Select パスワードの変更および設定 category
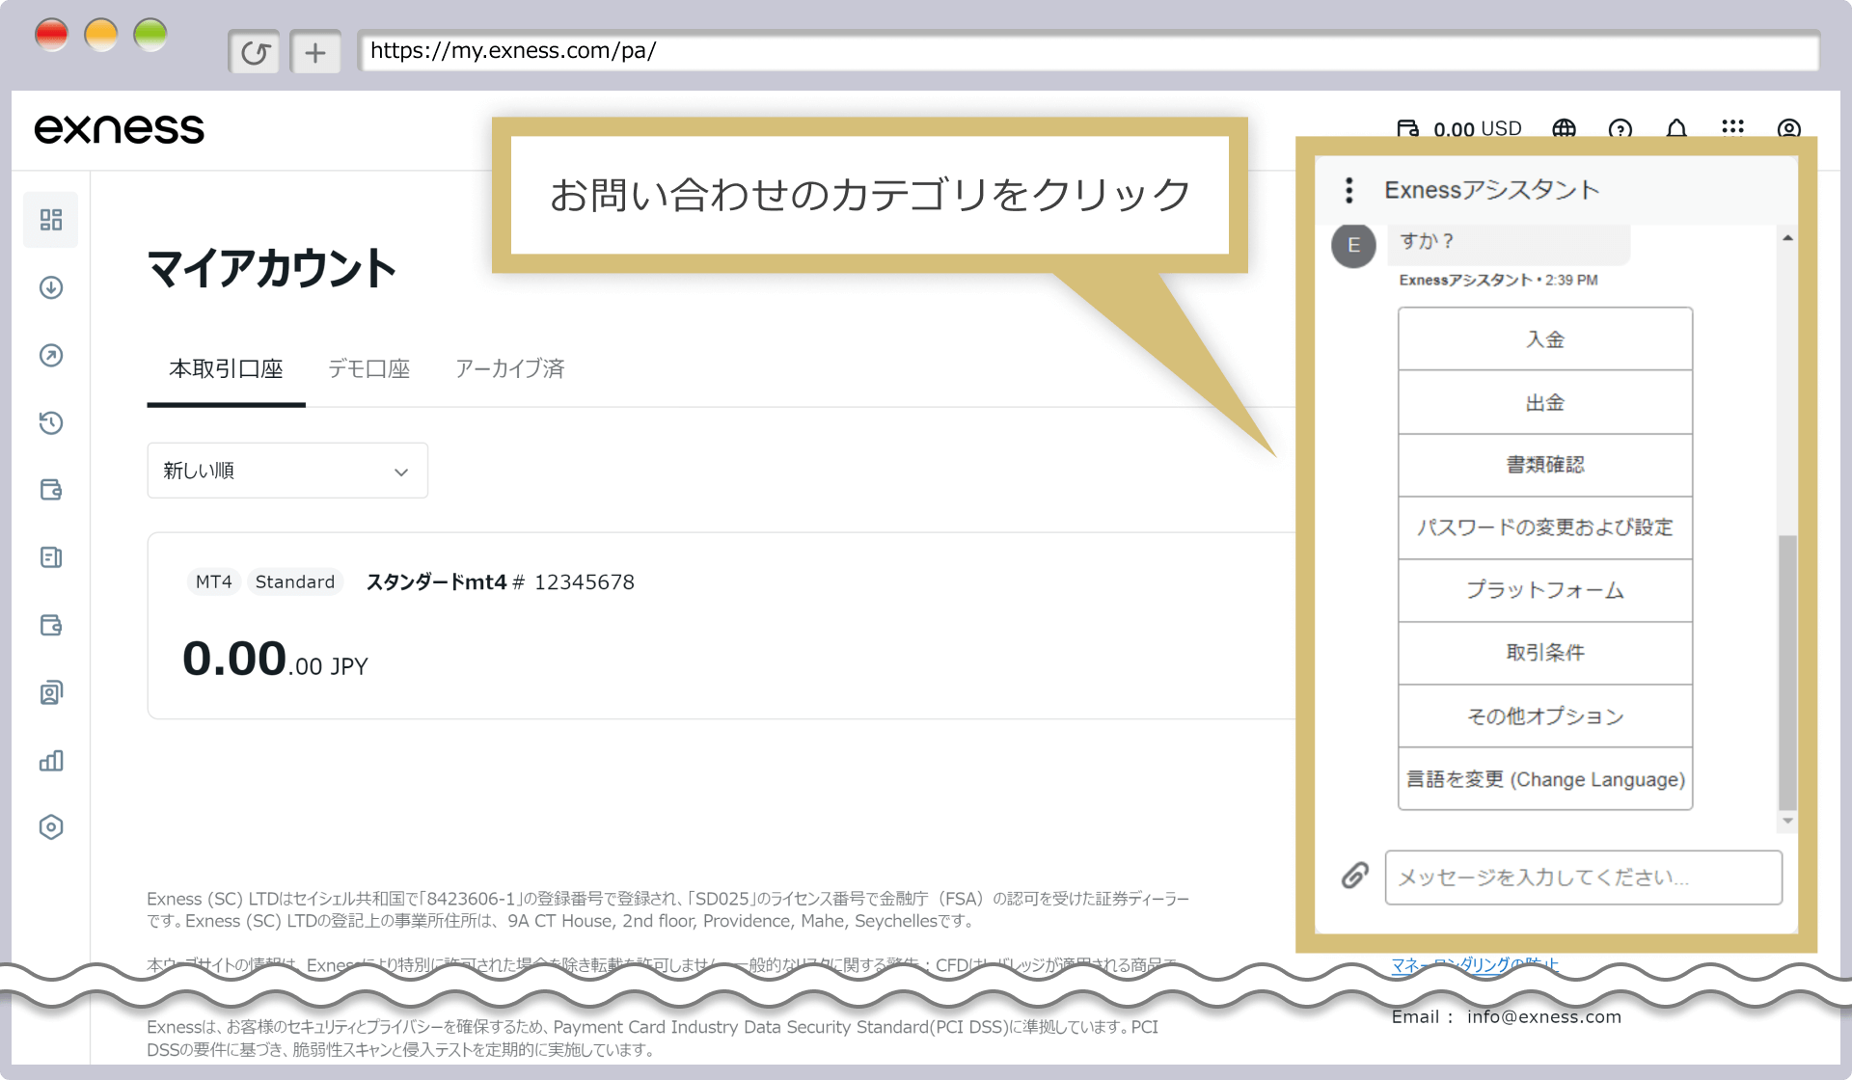Viewport: 1852px width, 1080px height. tap(1545, 527)
